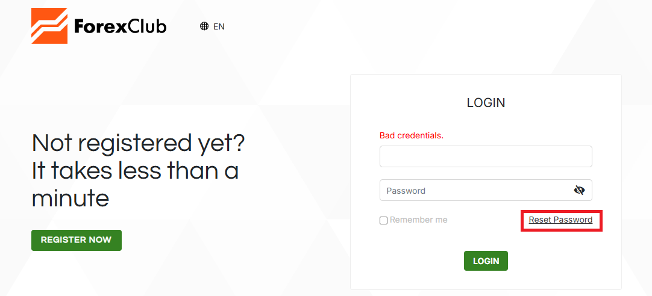
Task: Click the "Not registered yet?" heading line
Action: [139, 144]
